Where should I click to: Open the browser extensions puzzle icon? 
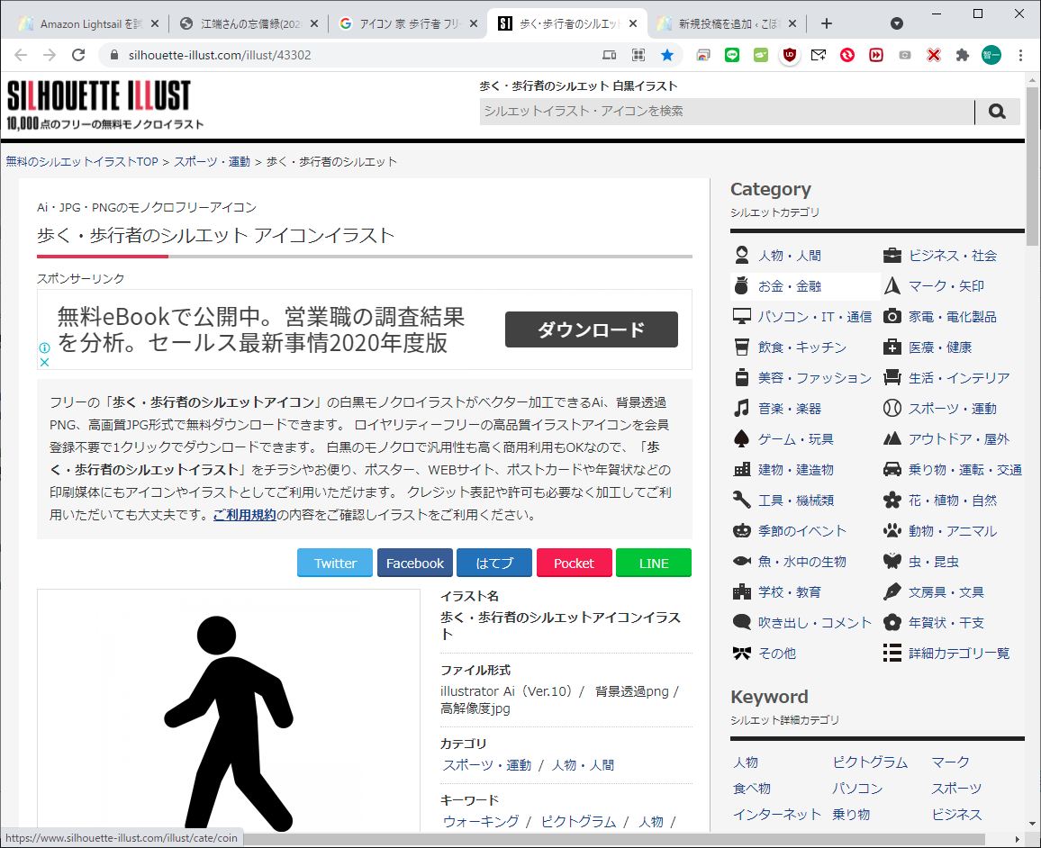[962, 55]
